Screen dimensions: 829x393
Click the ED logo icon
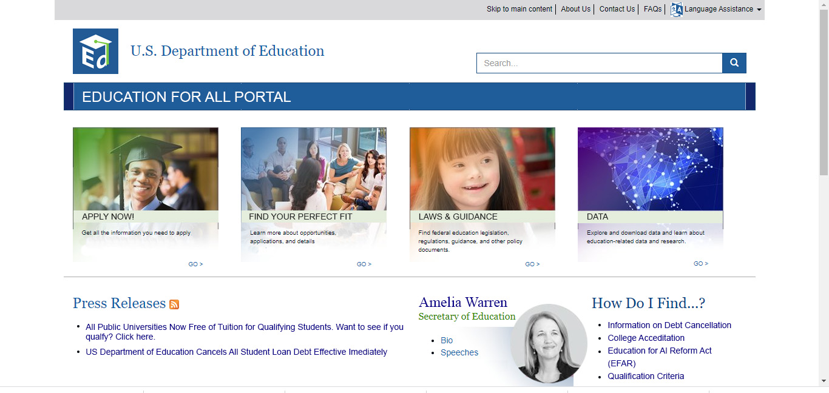(95, 51)
